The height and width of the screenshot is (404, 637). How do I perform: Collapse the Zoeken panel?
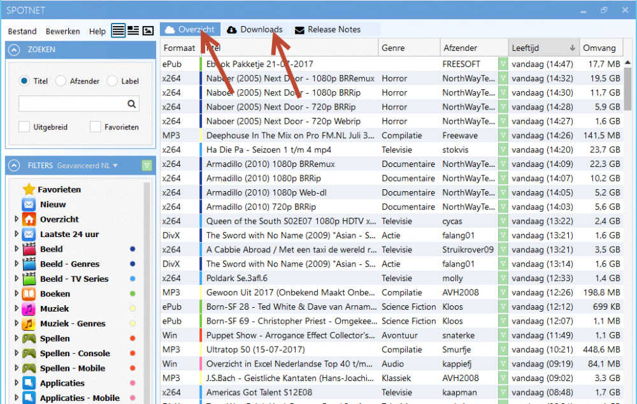tap(15, 50)
